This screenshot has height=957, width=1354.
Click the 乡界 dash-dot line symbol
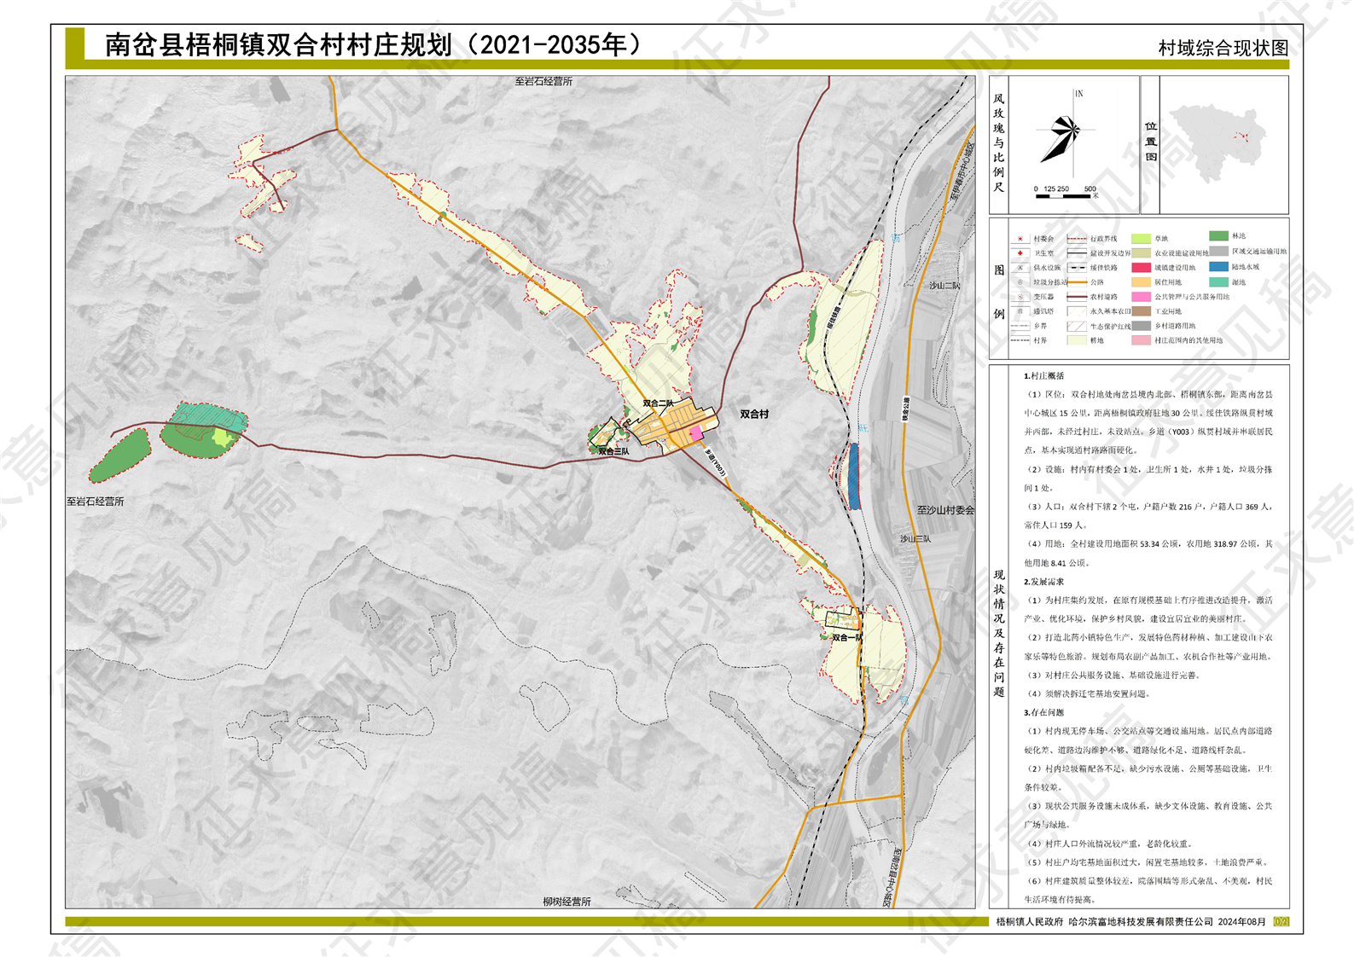click(x=1020, y=326)
